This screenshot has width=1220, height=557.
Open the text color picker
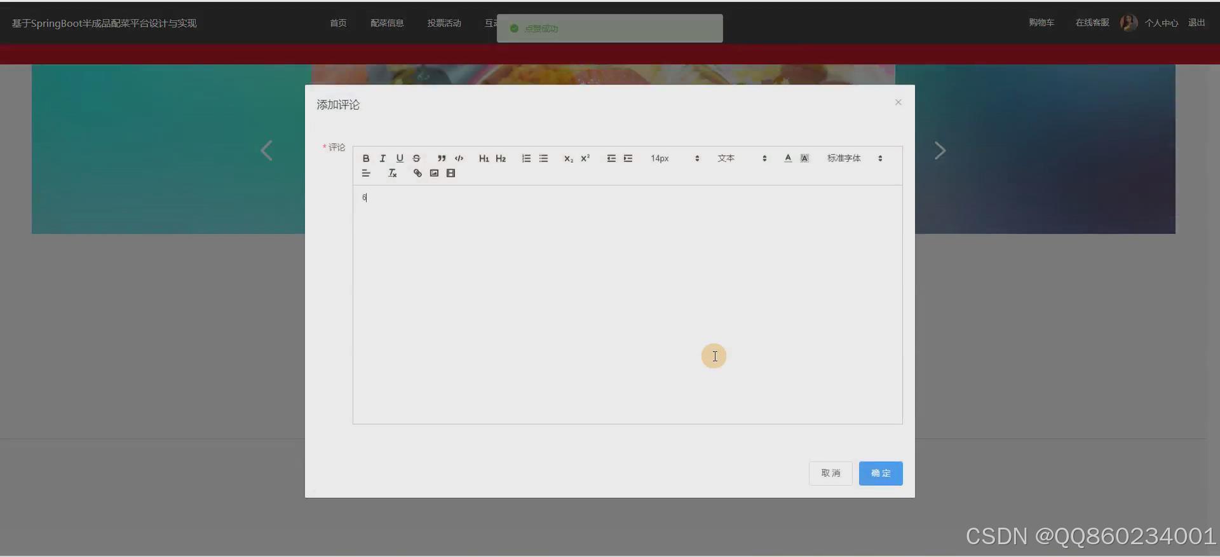click(x=788, y=158)
